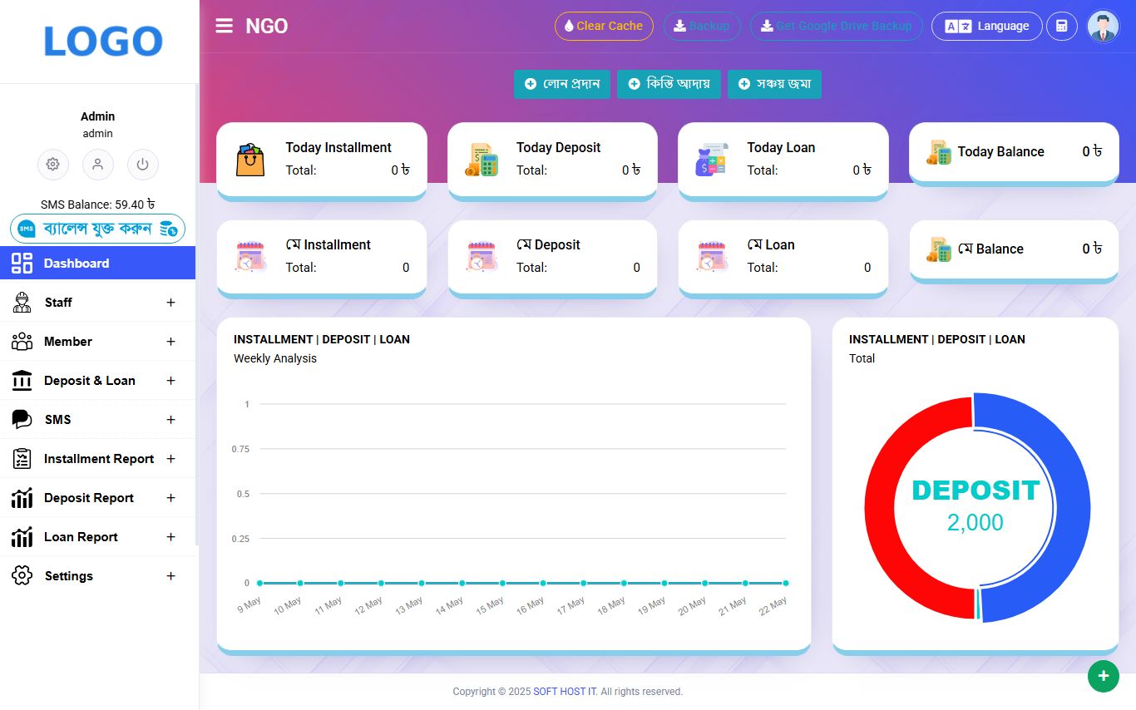Open the admin profile avatar
Image resolution: width=1136 pixels, height=710 pixels.
(1103, 26)
